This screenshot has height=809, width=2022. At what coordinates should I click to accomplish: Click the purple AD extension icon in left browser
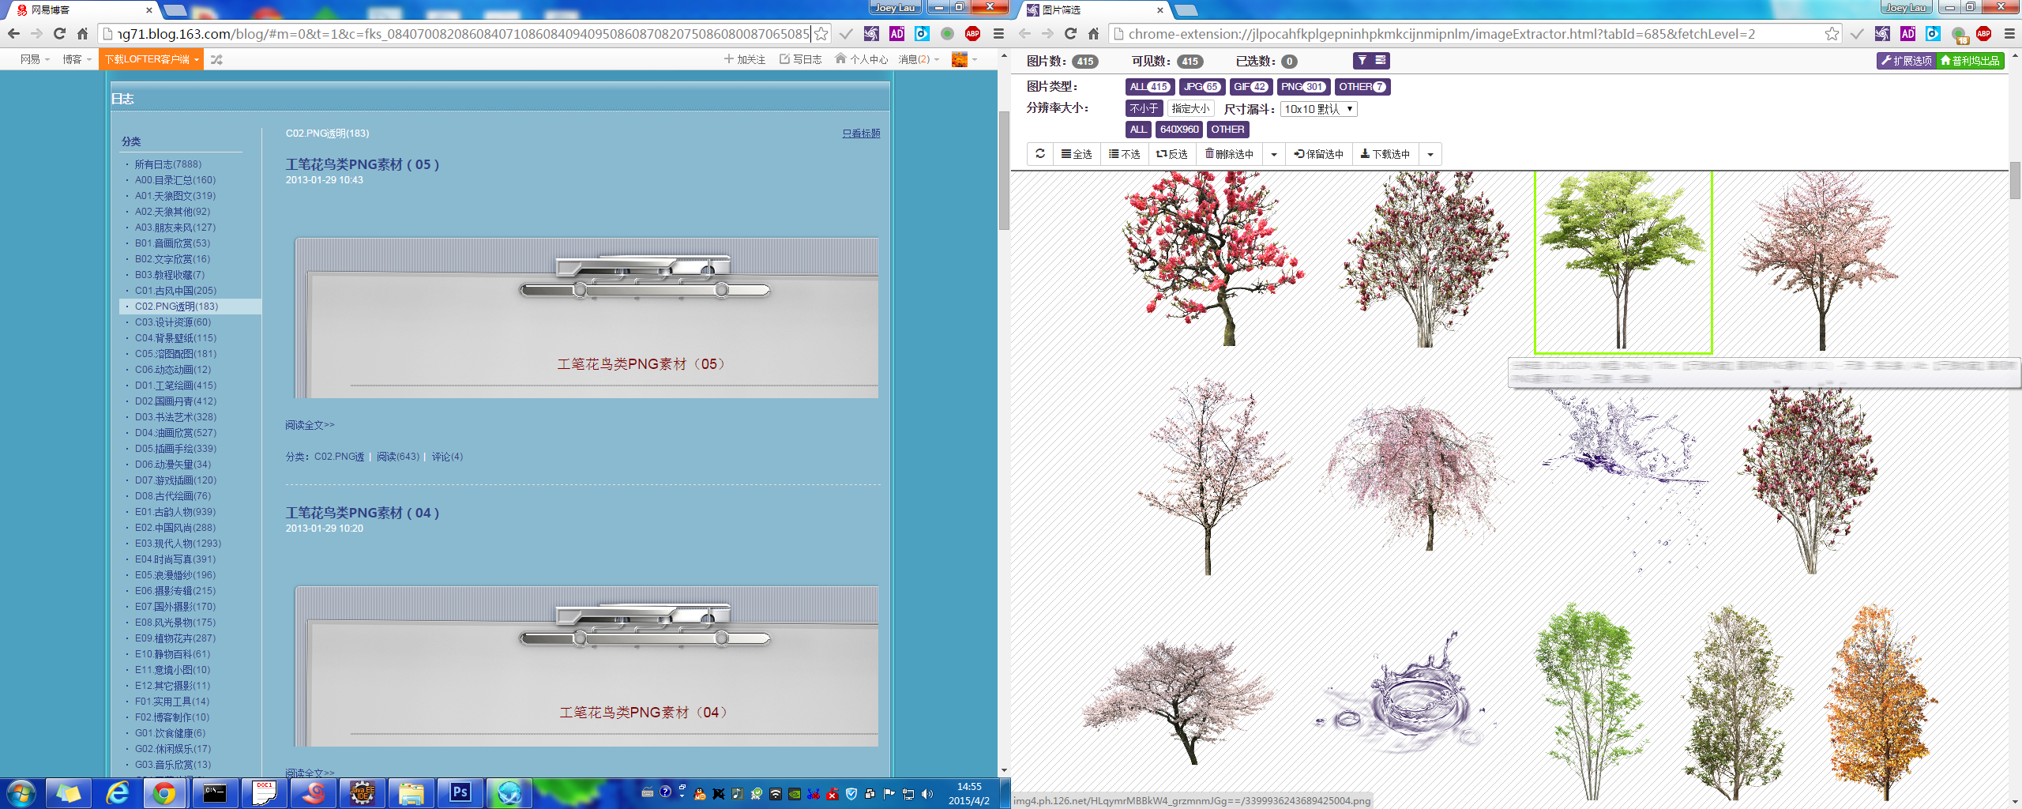tap(896, 34)
